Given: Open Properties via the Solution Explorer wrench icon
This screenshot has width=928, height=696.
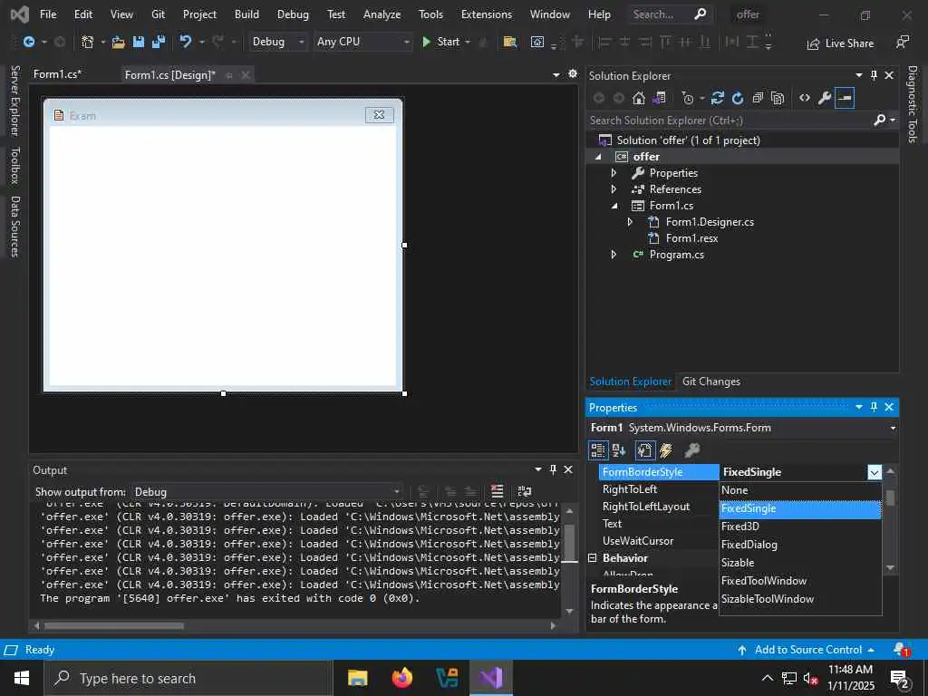Looking at the screenshot, I should pos(825,98).
